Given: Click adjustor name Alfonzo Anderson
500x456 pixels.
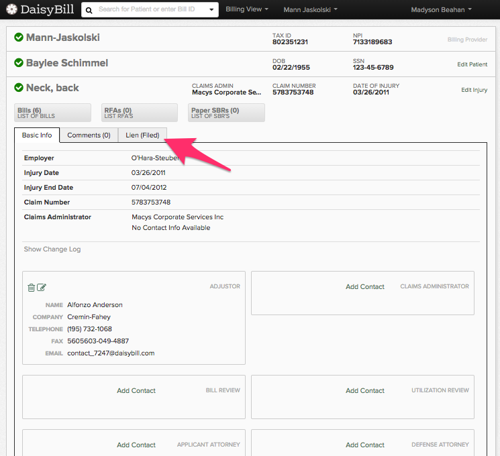Looking at the screenshot, I should pos(95,305).
